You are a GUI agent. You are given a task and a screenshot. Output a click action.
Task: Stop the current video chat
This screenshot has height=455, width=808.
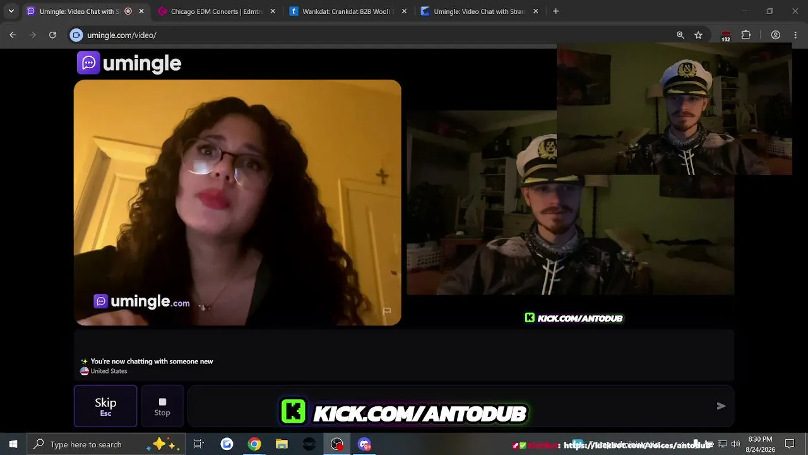[x=162, y=406]
